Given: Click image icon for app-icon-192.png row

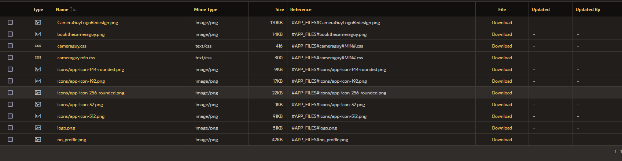Looking at the screenshot, I should [x=38, y=81].
